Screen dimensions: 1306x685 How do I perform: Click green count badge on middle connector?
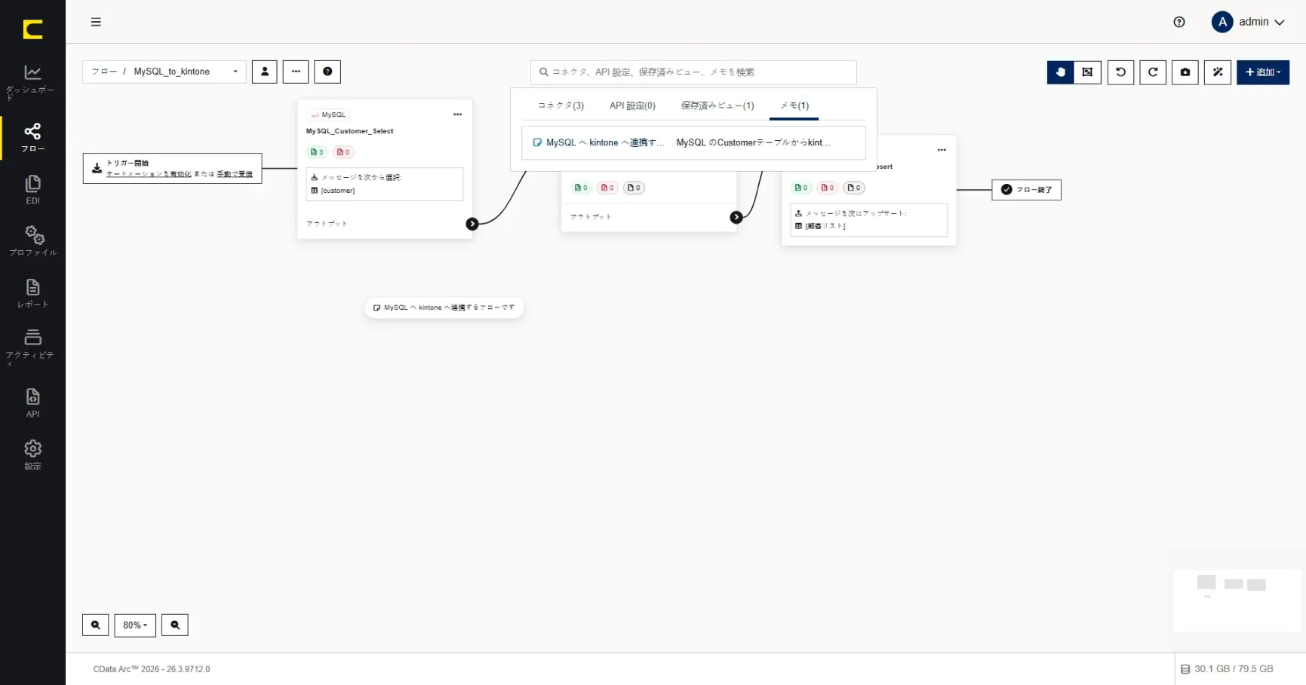point(581,188)
